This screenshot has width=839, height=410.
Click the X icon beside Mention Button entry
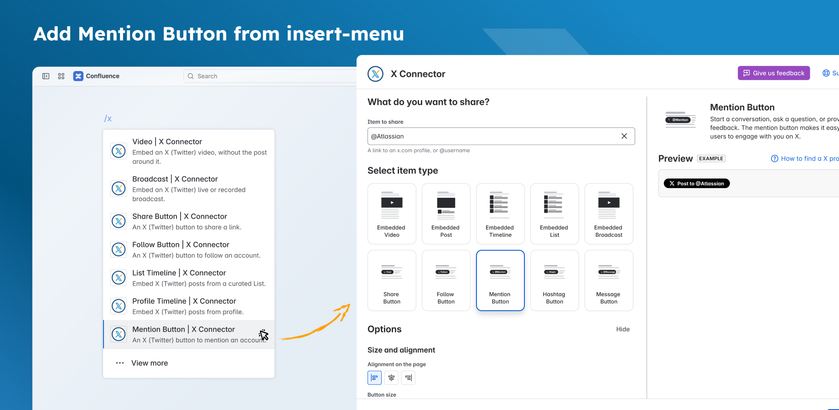tap(119, 334)
